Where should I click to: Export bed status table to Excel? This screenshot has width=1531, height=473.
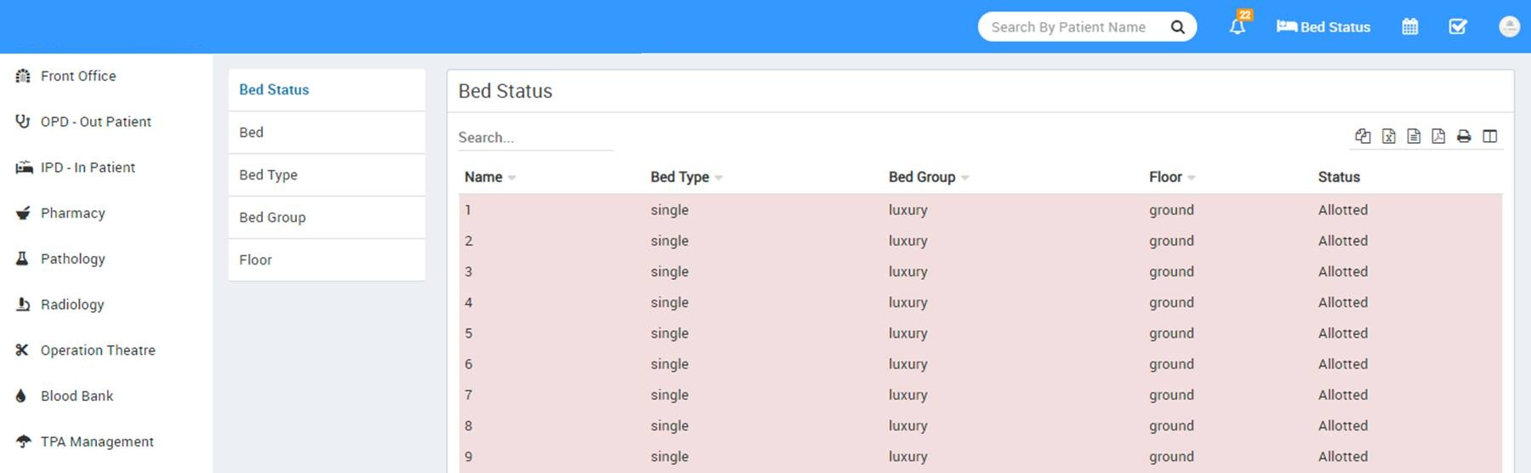pos(1389,136)
